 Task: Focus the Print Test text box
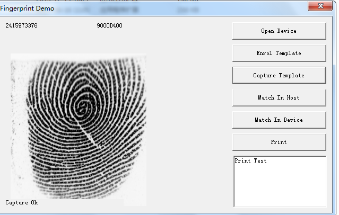[280, 181]
